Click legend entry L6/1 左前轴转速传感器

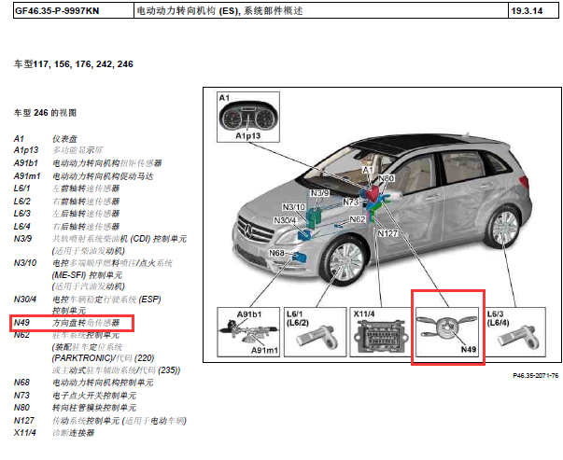point(67,188)
